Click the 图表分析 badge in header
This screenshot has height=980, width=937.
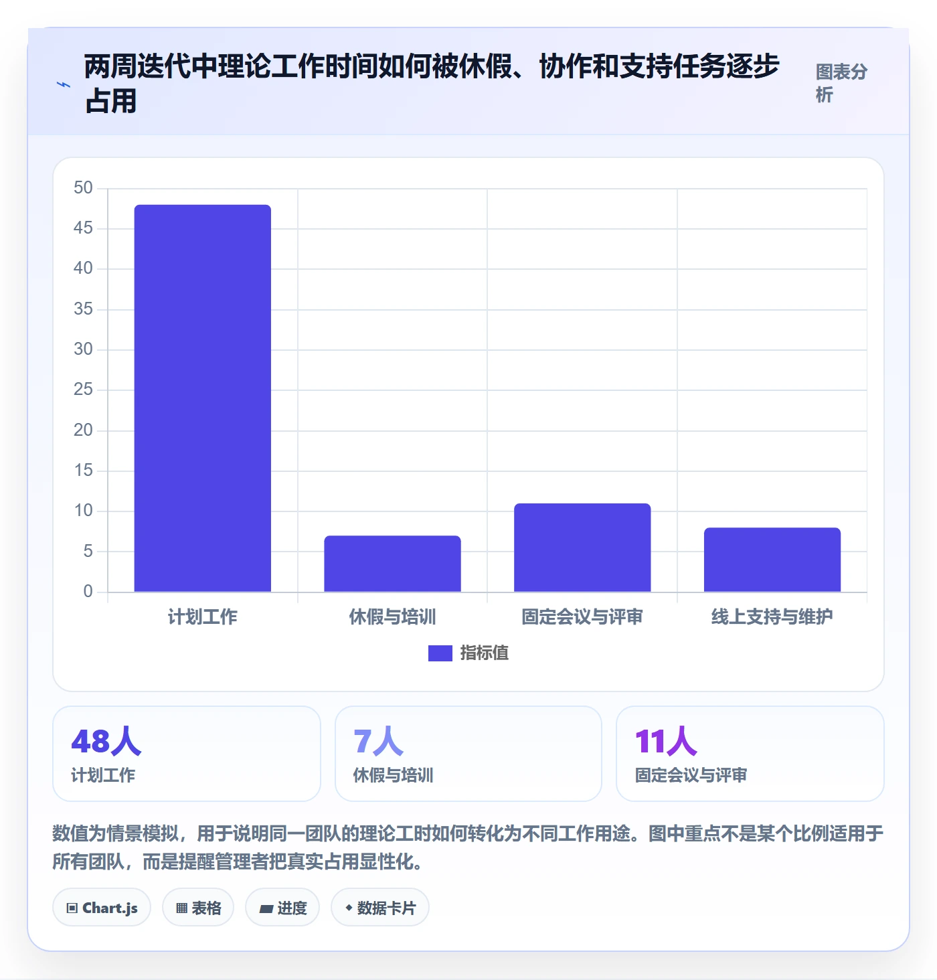pyautogui.click(x=841, y=83)
